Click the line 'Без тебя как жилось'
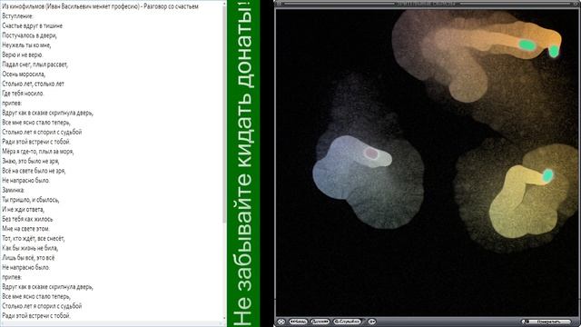581x327 pixels. [27, 219]
